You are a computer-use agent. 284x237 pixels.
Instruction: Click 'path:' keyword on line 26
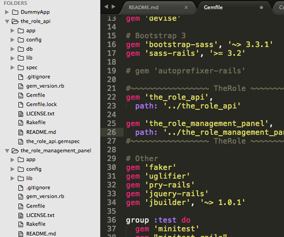[x=146, y=132]
